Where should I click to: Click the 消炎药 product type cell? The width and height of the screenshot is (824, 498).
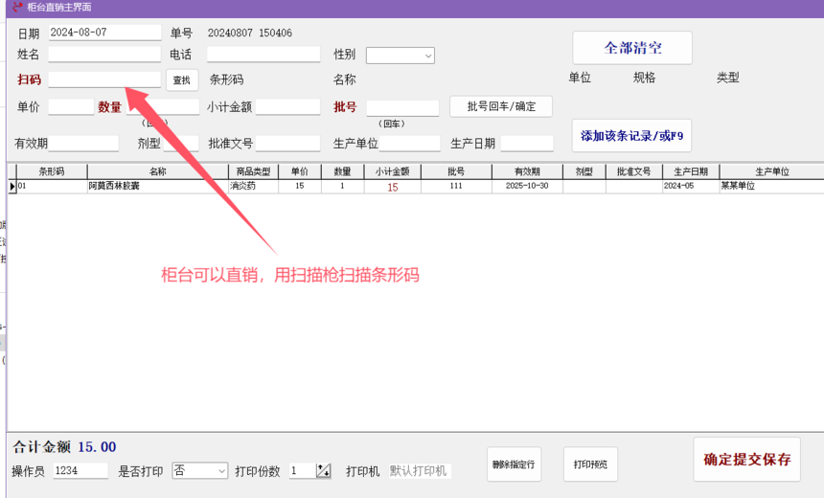click(x=253, y=186)
